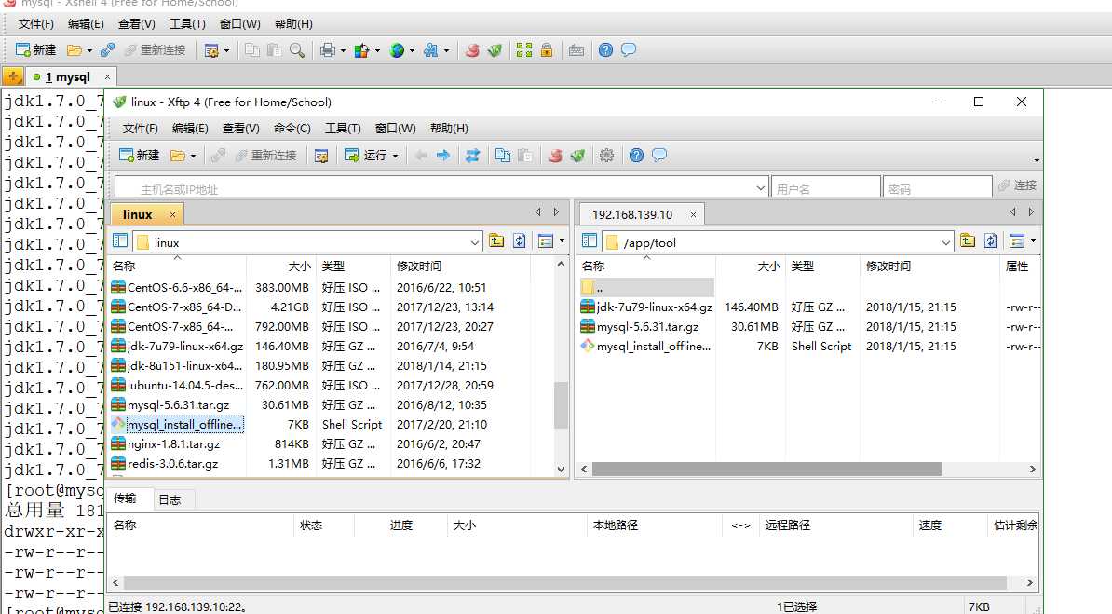Open options gear icon in Xftp toolbar
The image size is (1112, 614).
[x=606, y=156]
